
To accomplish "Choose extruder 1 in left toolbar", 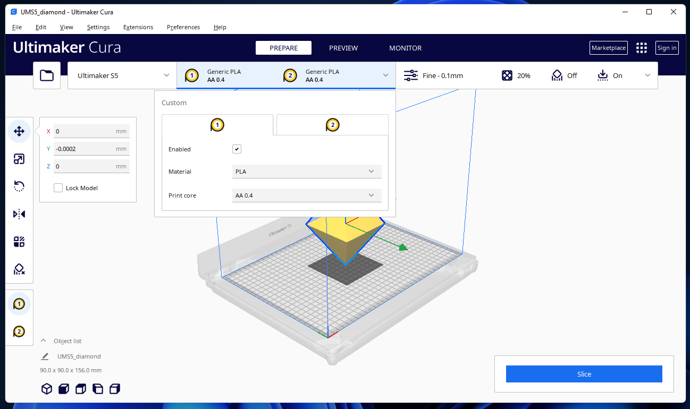I will pos(19,304).
